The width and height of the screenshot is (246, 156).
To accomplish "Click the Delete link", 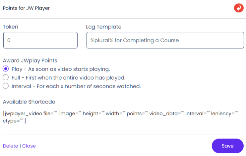I will tap(10, 146).
